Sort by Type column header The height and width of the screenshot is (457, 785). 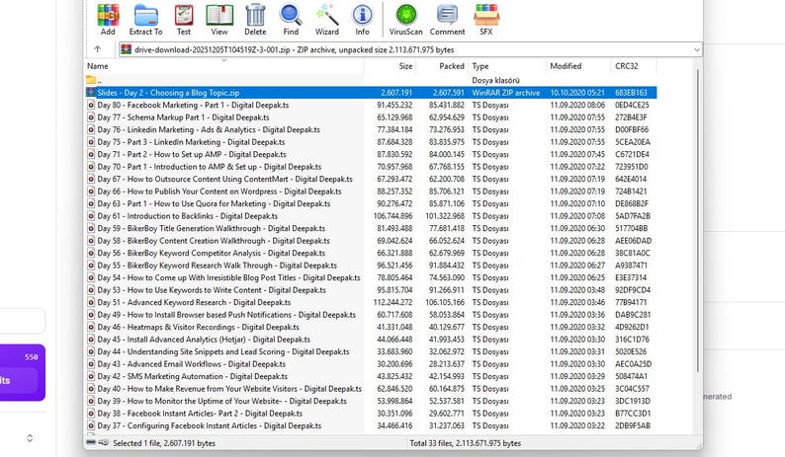tap(506, 66)
